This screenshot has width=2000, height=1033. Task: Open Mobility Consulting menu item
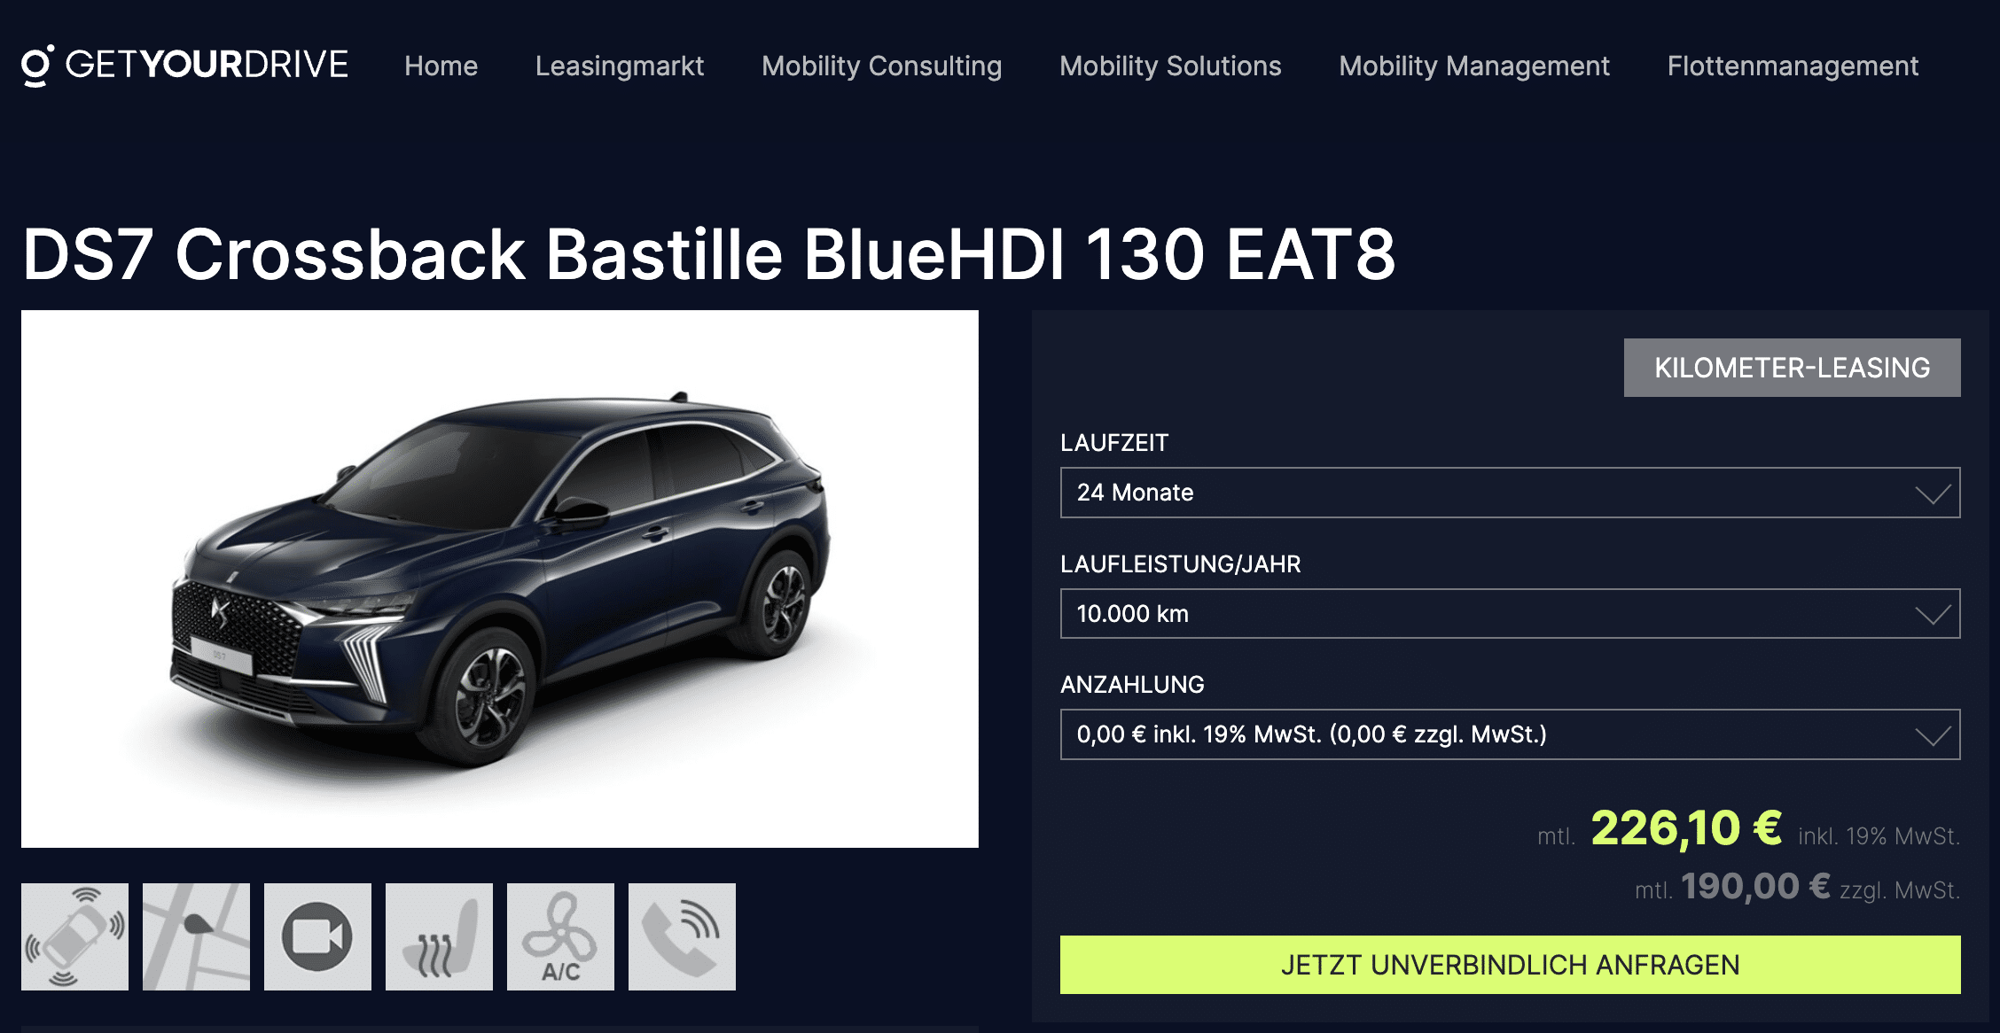point(881,66)
